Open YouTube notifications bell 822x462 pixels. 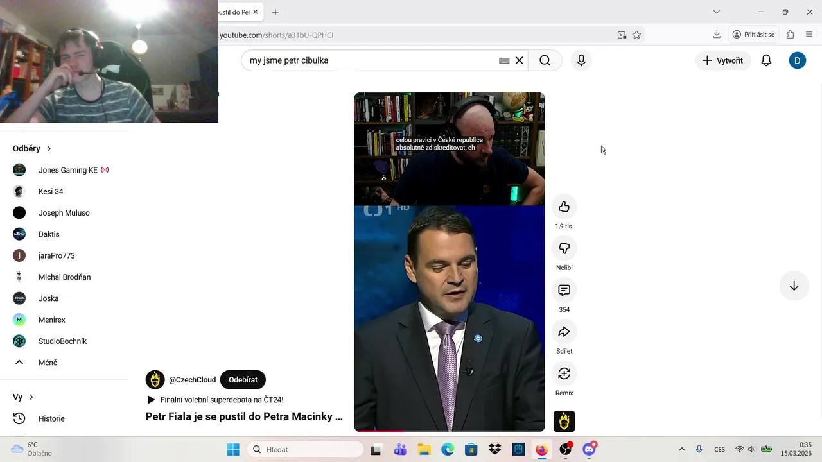(766, 60)
